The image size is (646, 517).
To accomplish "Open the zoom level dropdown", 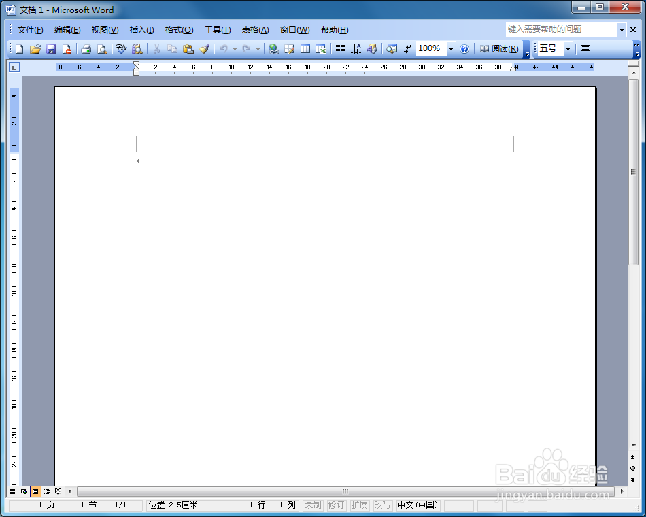I will [451, 49].
